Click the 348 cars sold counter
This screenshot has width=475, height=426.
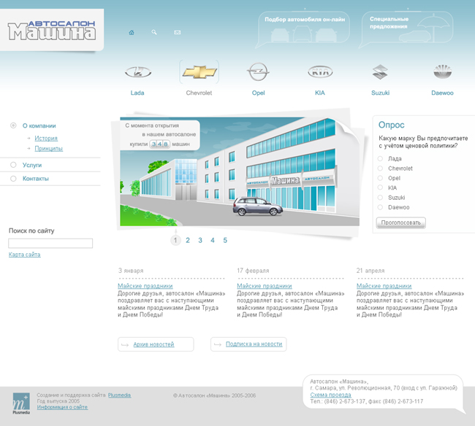159,144
